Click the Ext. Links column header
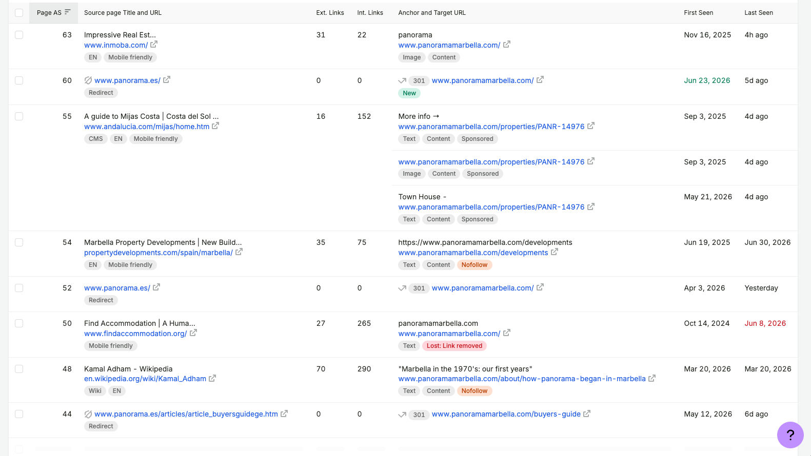Screen dimensions: 811x456 pyautogui.click(x=330, y=13)
